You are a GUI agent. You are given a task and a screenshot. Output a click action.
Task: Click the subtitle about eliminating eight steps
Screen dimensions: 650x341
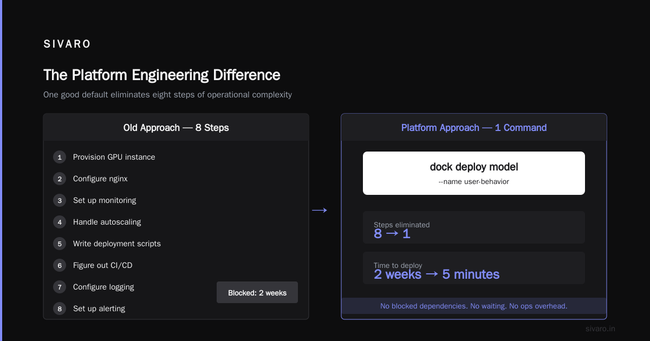point(167,95)
